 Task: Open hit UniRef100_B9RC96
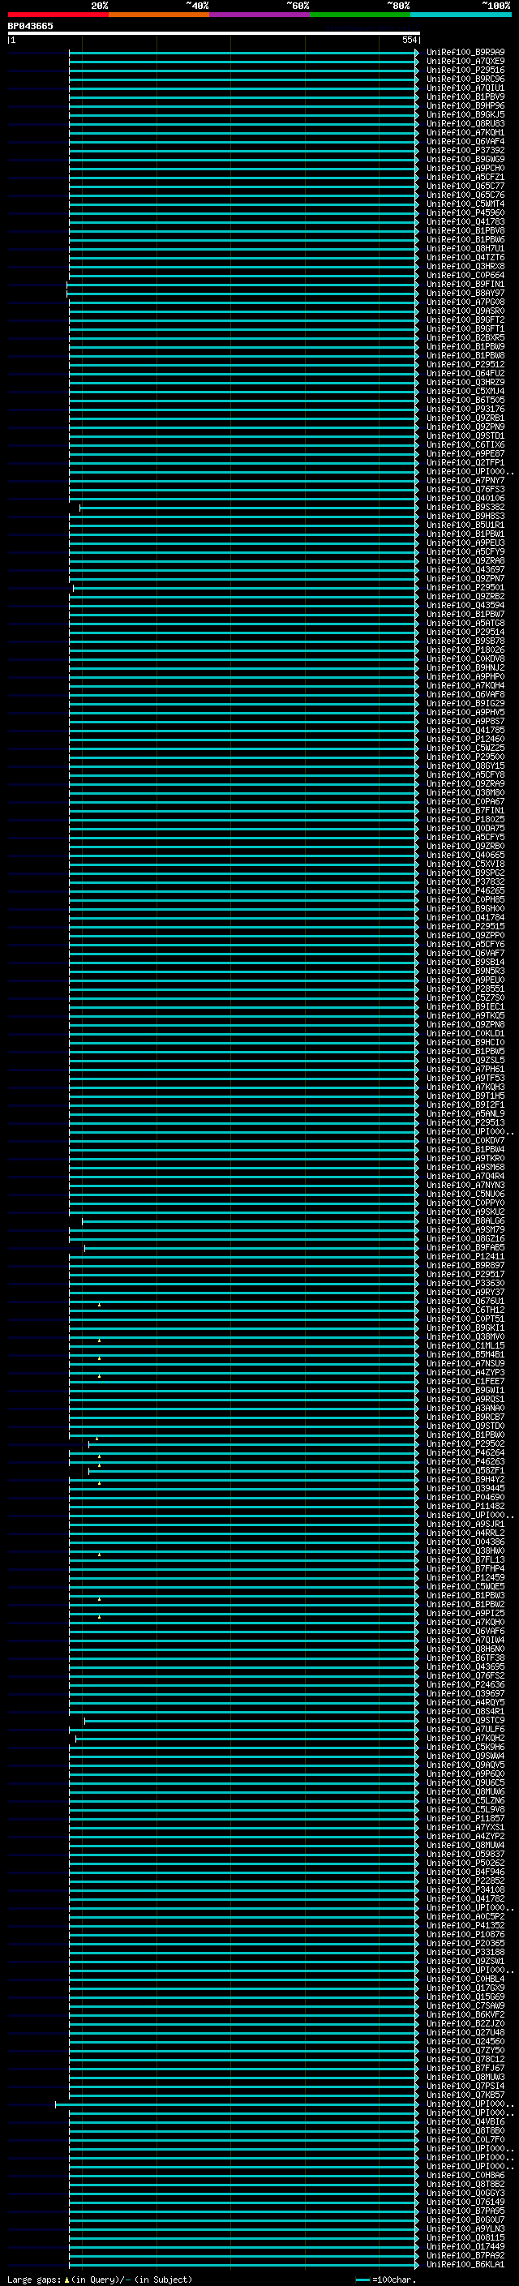[x=465, y=79]
